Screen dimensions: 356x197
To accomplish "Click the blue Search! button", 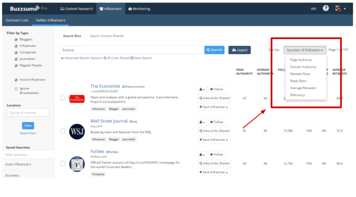I will click(x=214, y=50).
